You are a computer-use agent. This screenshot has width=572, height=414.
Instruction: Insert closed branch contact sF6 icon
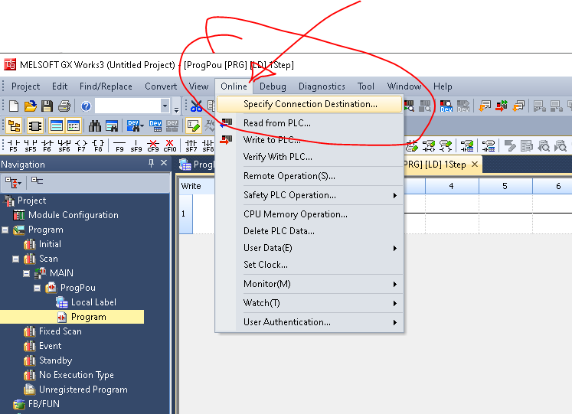click(x=64, y=145)
